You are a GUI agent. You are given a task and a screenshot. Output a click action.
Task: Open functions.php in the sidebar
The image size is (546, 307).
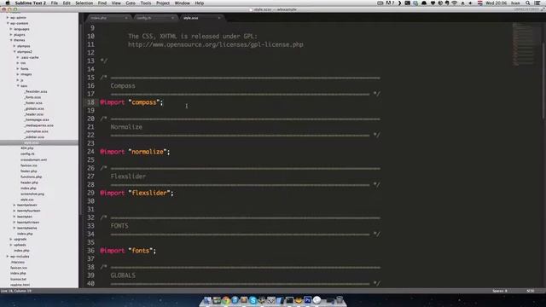pyautogui.click(x=31, y=177)
